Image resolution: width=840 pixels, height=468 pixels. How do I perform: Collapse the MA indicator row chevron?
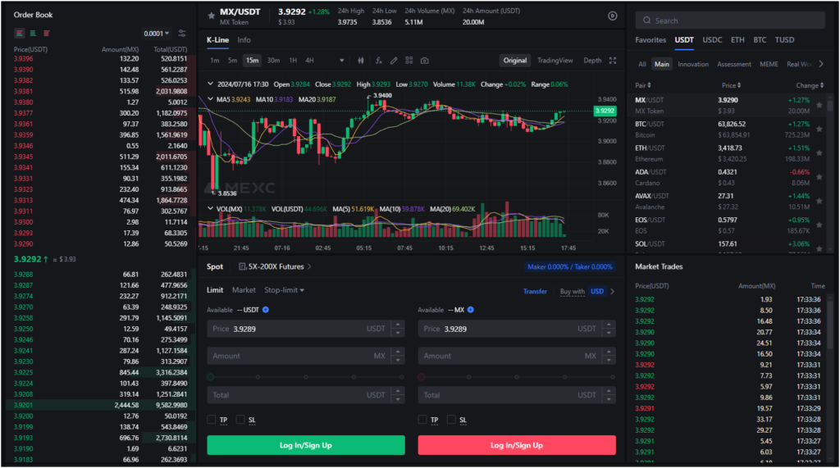[211, 99]
